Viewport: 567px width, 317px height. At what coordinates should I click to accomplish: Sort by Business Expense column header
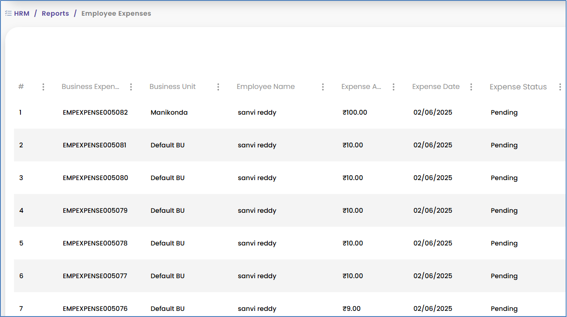coord(90,87)
